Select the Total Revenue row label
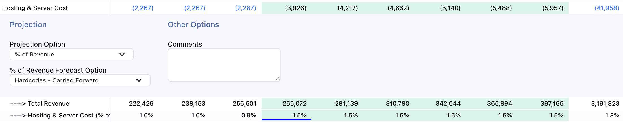Image resolution: width=623 pixels, height=122 pixels. 40,104
